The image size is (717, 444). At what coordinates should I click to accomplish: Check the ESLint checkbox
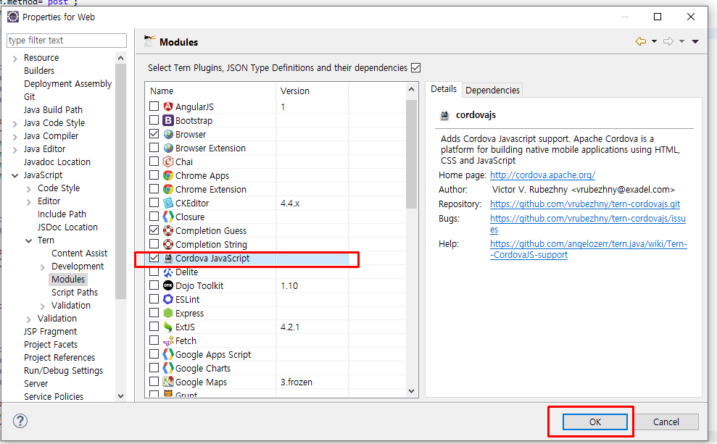click(x=154, y=298)
